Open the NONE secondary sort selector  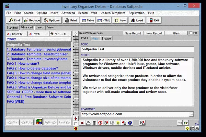pos(38,34)
